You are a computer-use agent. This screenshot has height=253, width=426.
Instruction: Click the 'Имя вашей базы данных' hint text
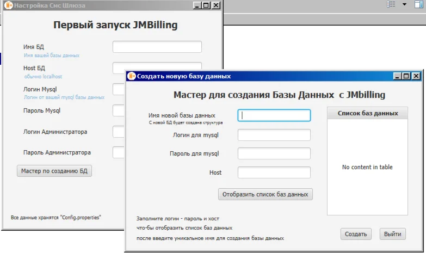pos(52,55)
